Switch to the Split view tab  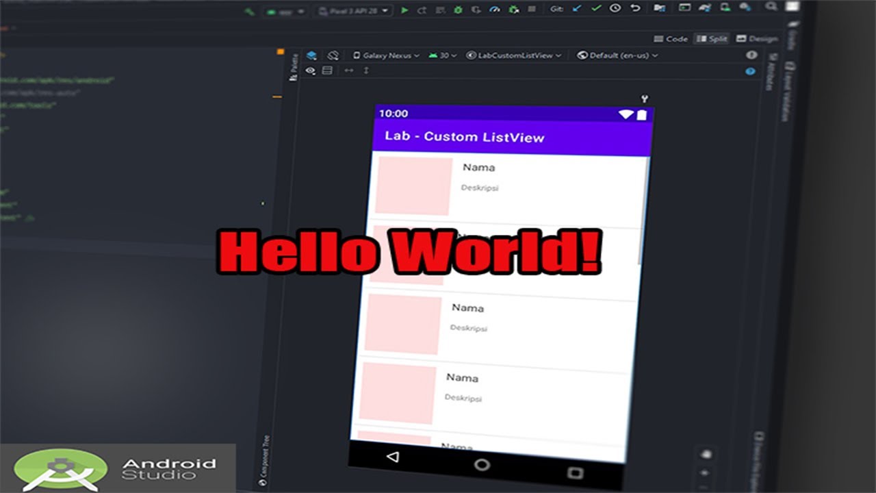(x=711, y=39)
